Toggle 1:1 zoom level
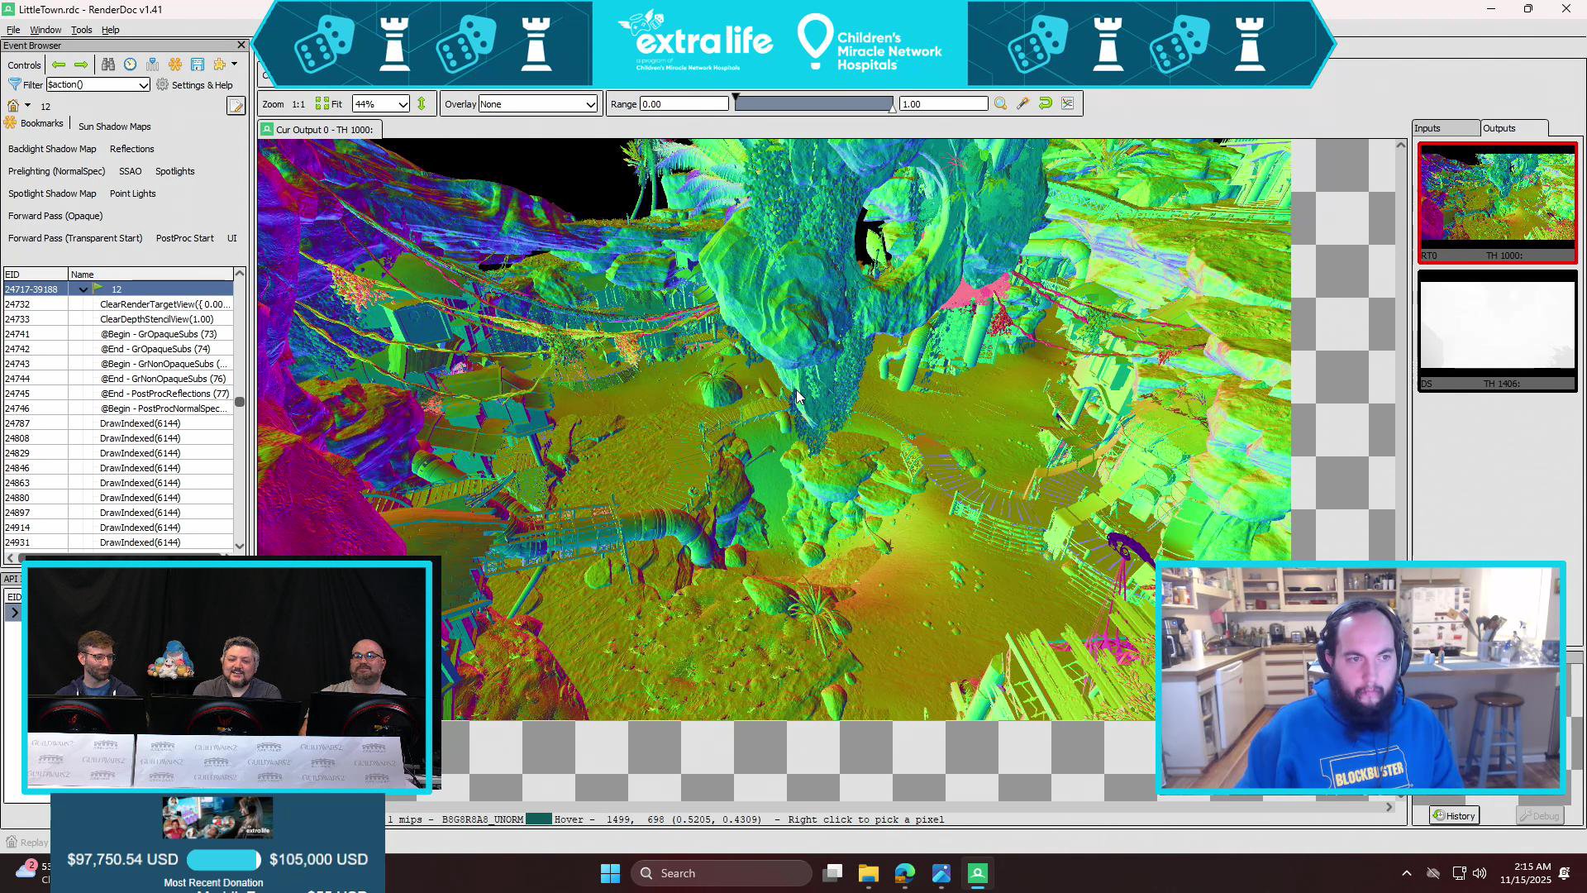The height and width of the screenshot is (893, 1587). tap(298, 104)
